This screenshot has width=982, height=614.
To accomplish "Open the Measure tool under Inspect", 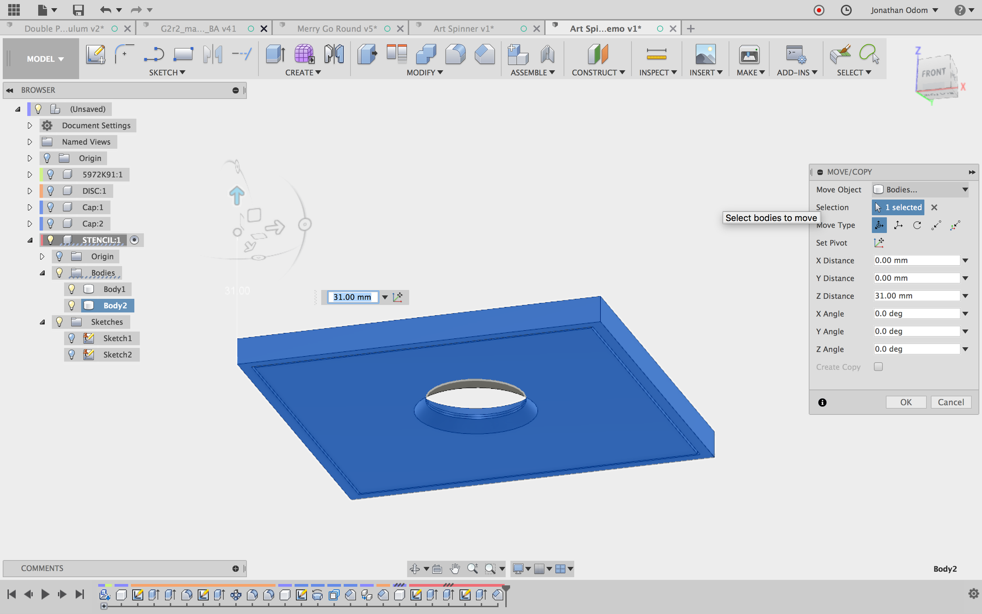I will tap(656, 54).
